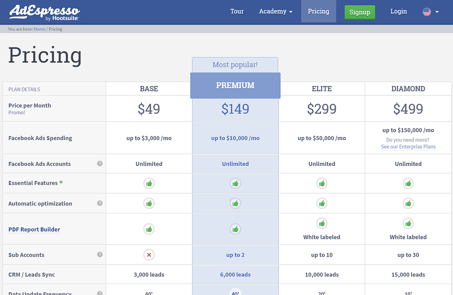Click the Most popular! banner

tap(235, 65)
